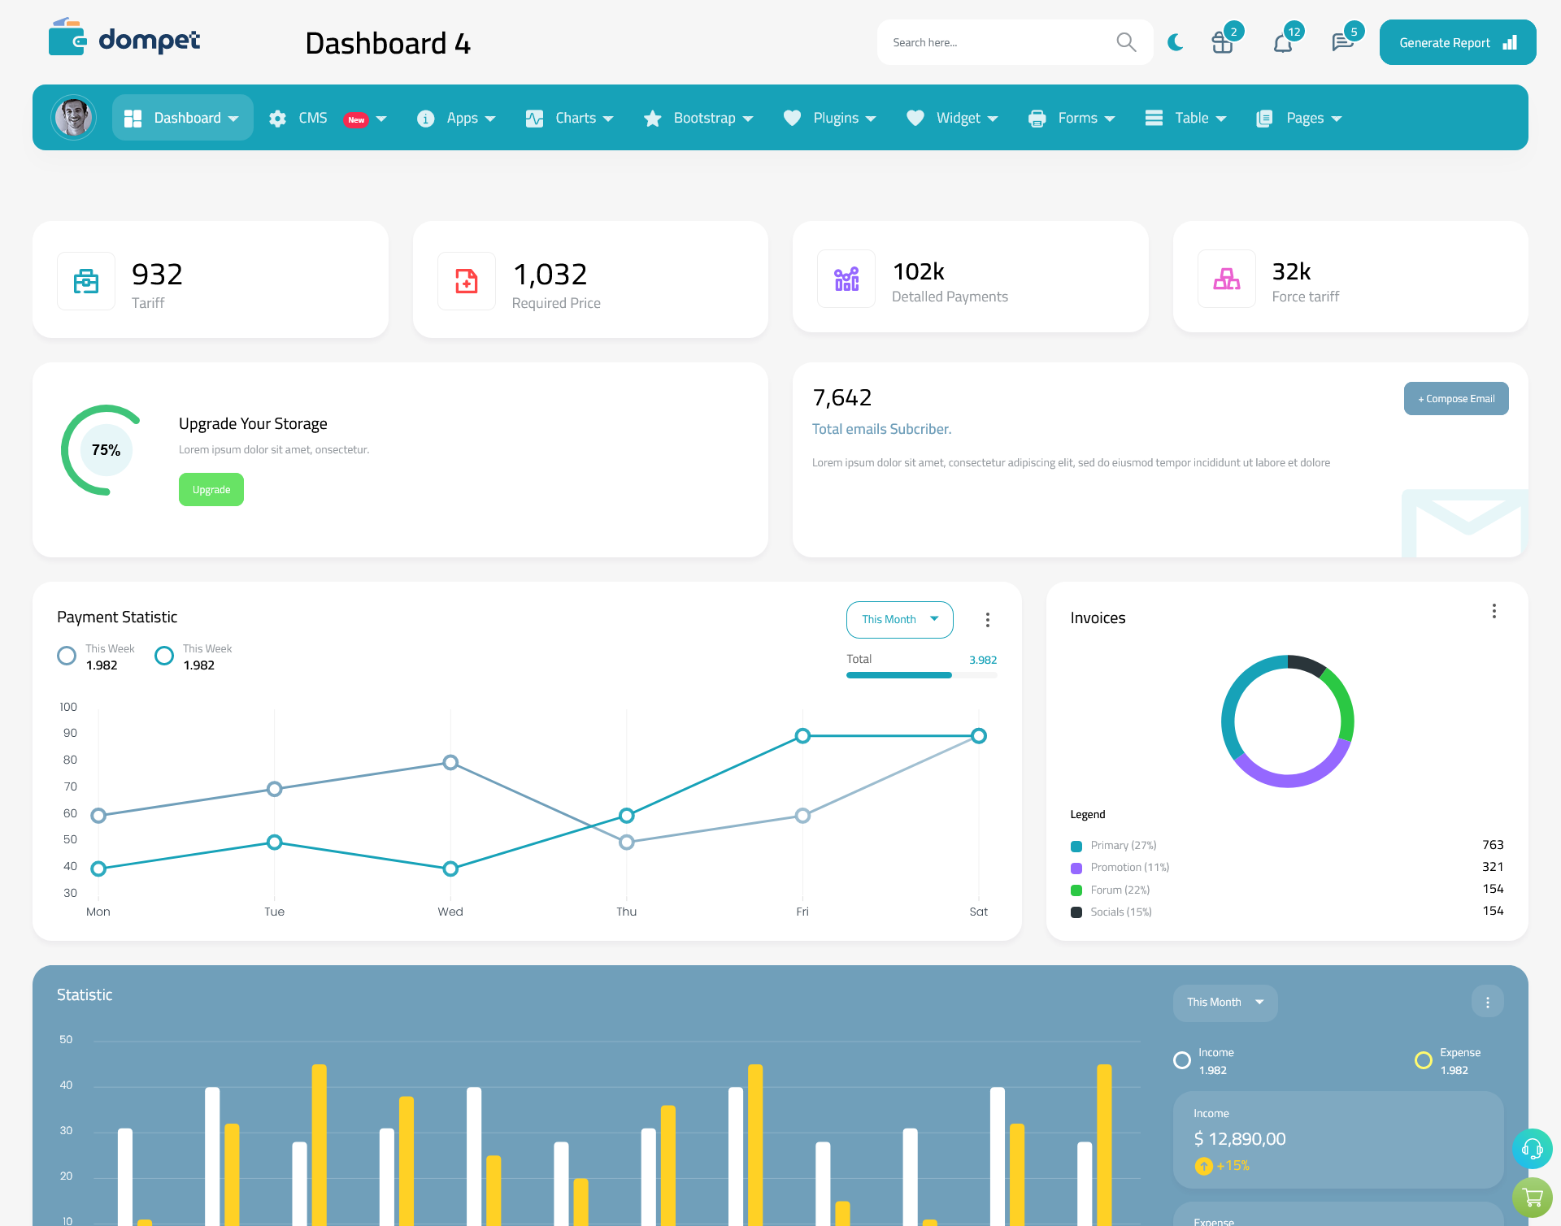Click the Upgrade storage button
Viewport: 1561px width, 1226px height.
[x=211, y=490]
